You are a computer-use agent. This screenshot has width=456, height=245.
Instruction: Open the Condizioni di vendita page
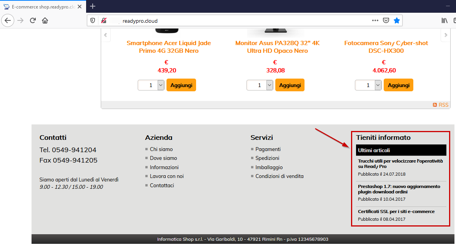click(280, 176)
